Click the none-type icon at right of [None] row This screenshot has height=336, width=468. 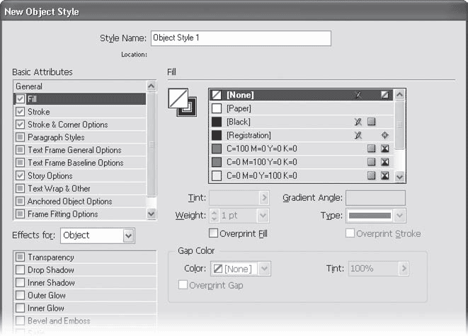[x=385, y=95]
